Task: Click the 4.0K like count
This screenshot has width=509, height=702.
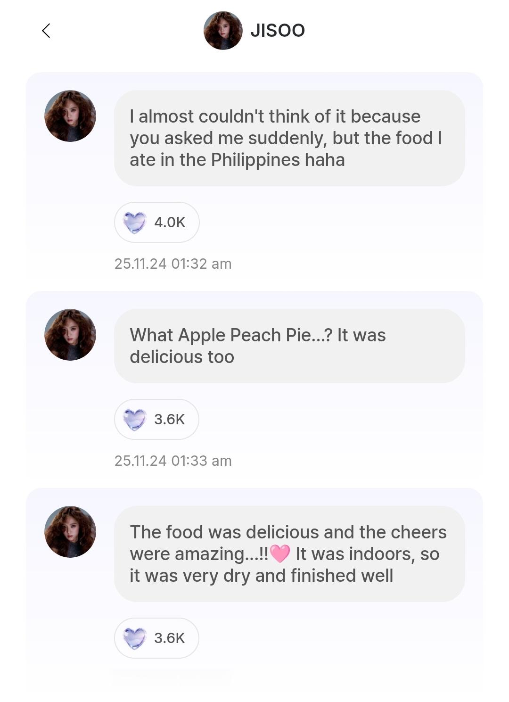Action: [x=170, y=223]
